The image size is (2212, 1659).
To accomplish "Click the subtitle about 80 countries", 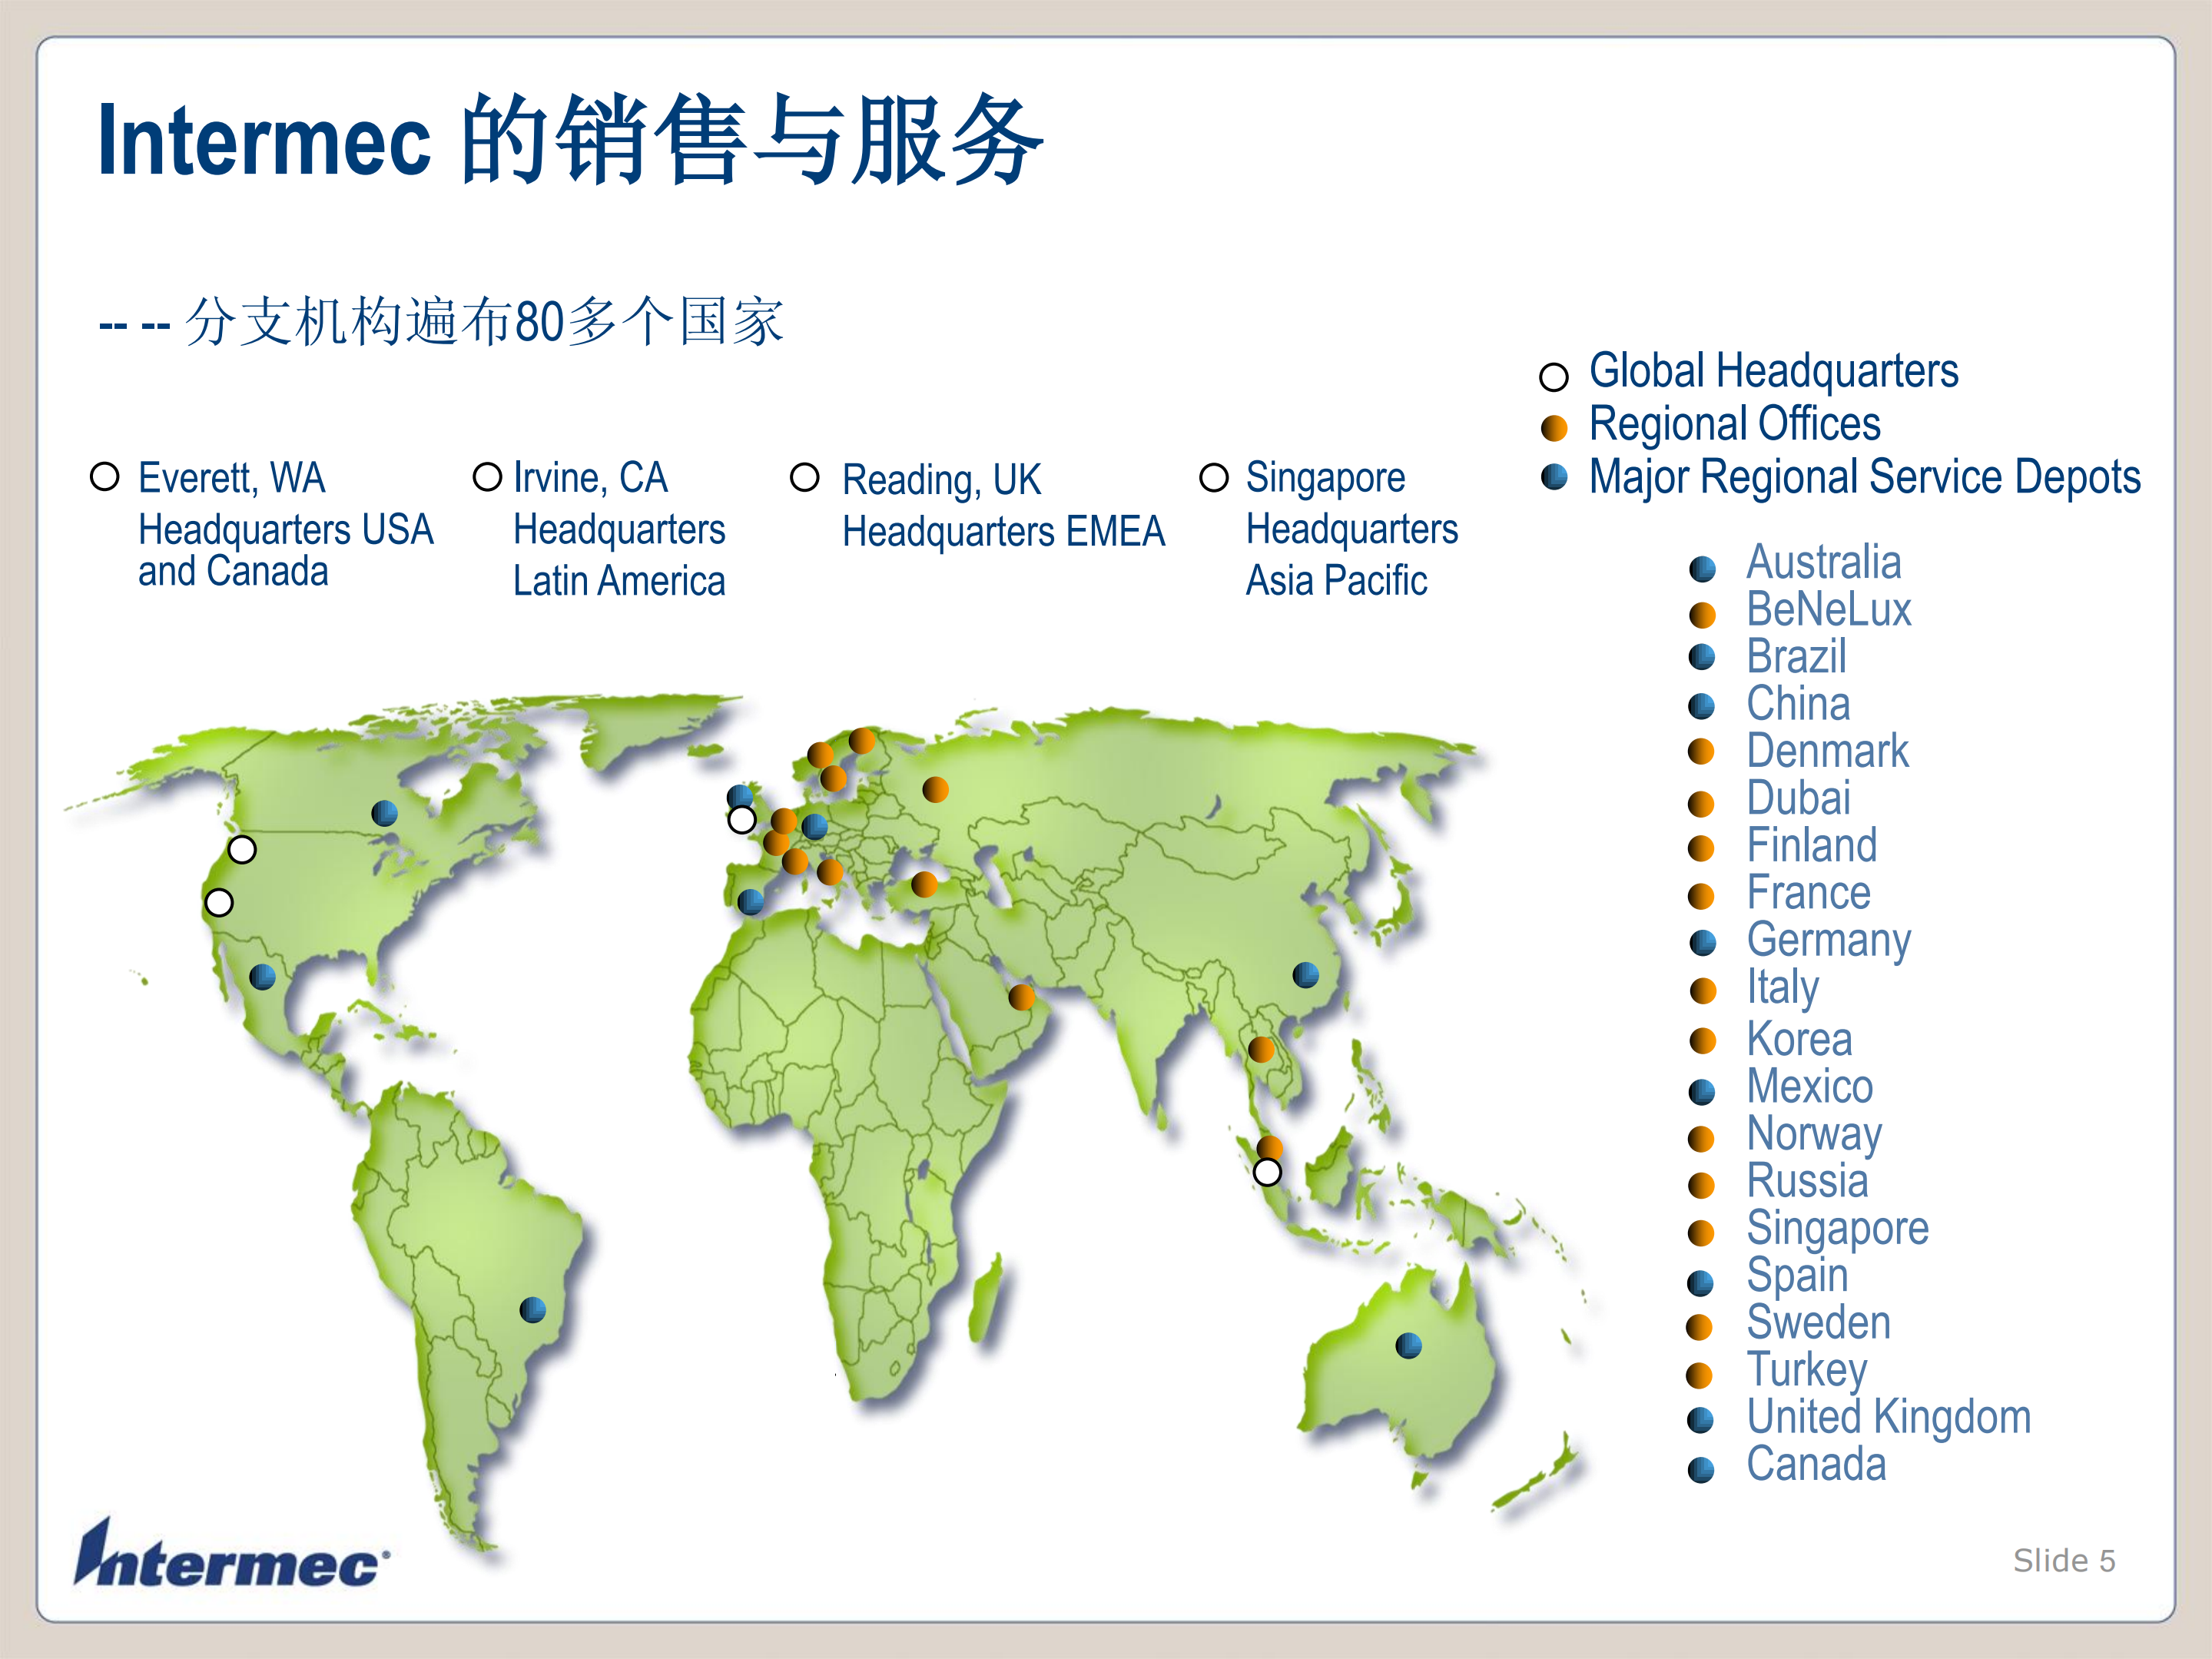I will [440, 320].
